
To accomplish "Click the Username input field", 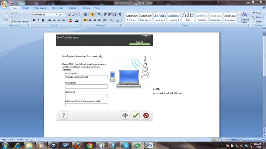I will click(86, 86).
